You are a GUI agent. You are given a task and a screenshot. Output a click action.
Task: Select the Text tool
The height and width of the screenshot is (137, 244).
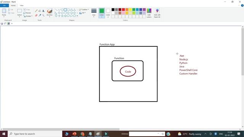(43, 11)
